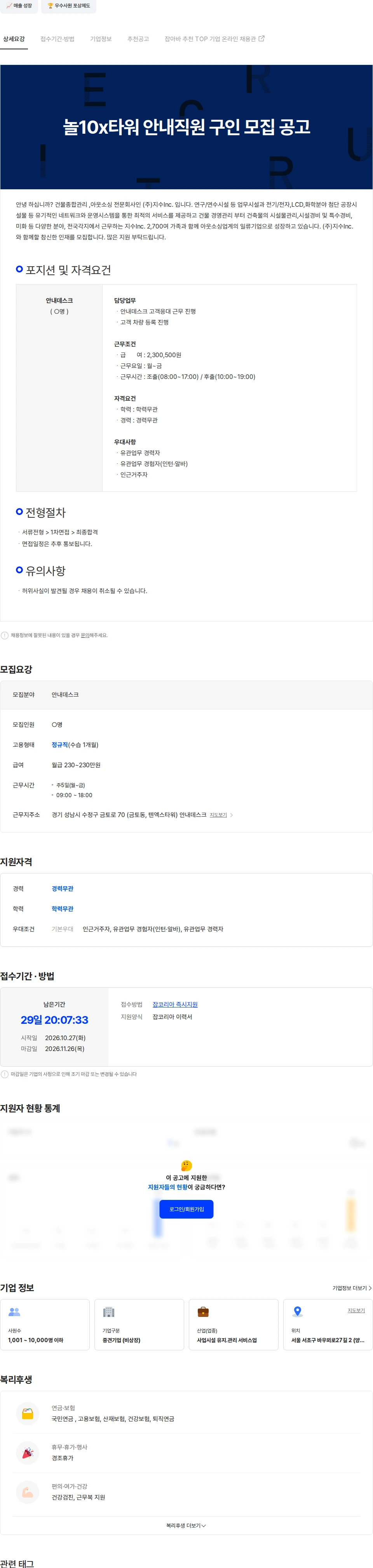
Task: Click the chevron after 근무지주소 지도보기
Action: pyautogui.click(x=232, y=815)
